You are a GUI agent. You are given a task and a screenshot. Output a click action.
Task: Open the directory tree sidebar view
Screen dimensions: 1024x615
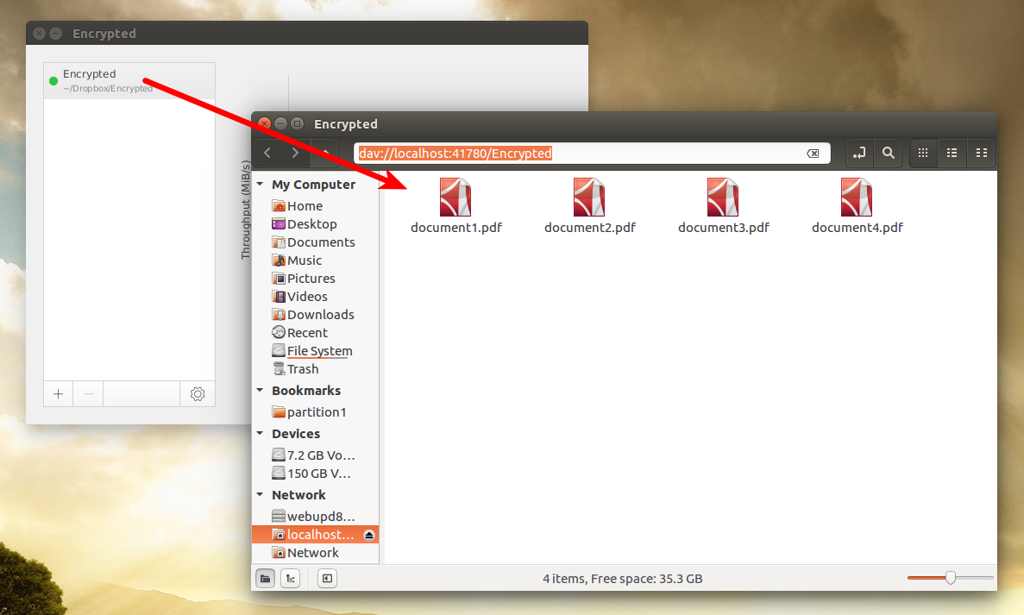291,578
